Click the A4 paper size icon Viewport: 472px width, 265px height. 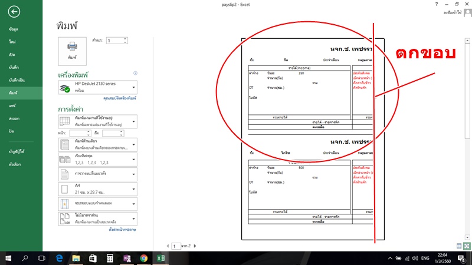click(64, 189)
